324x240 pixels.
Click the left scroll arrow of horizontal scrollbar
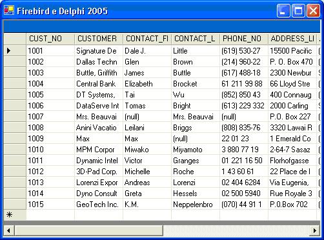9,231
